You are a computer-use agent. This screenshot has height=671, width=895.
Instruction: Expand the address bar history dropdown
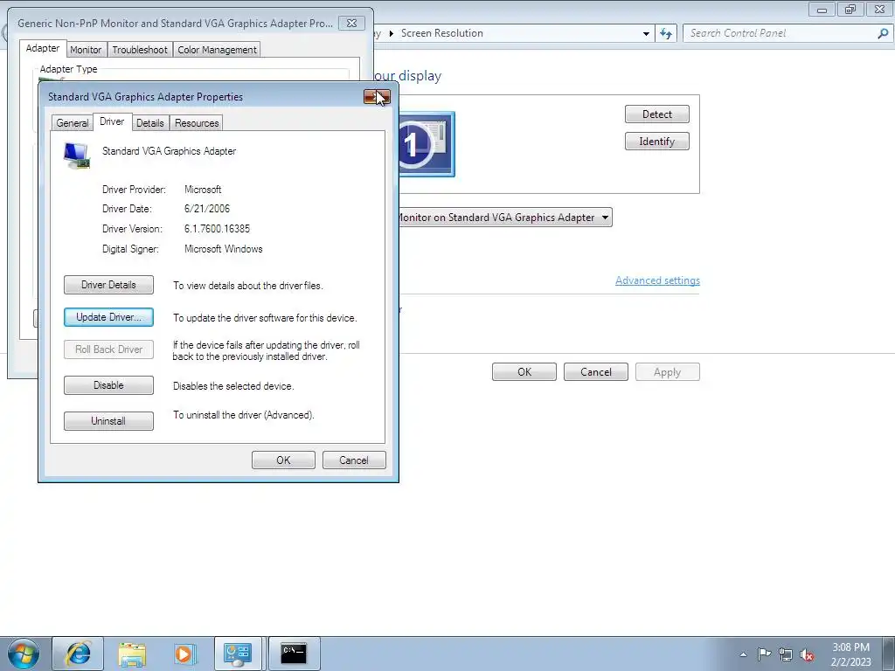(646, 34)
